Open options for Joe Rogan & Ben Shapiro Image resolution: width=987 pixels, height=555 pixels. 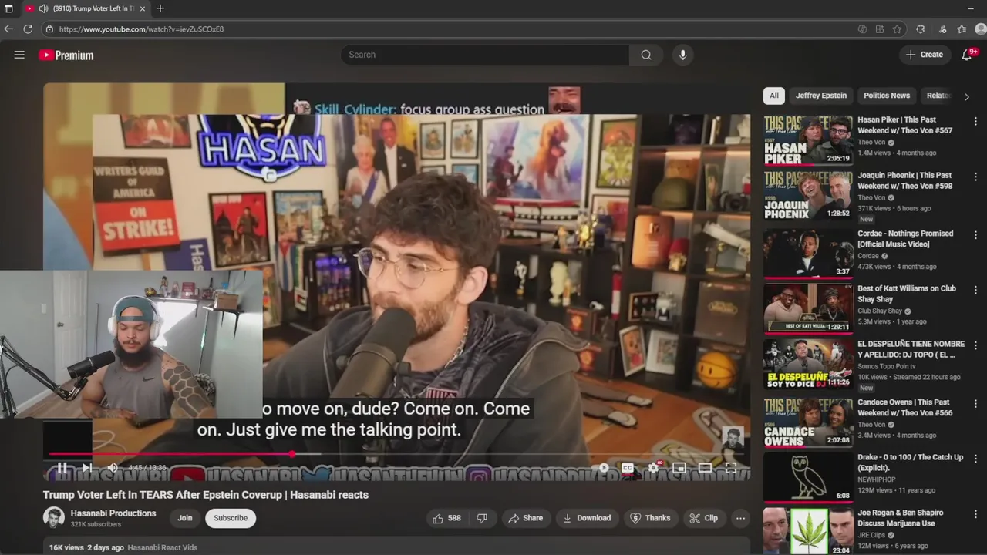[x=975, y=514]
